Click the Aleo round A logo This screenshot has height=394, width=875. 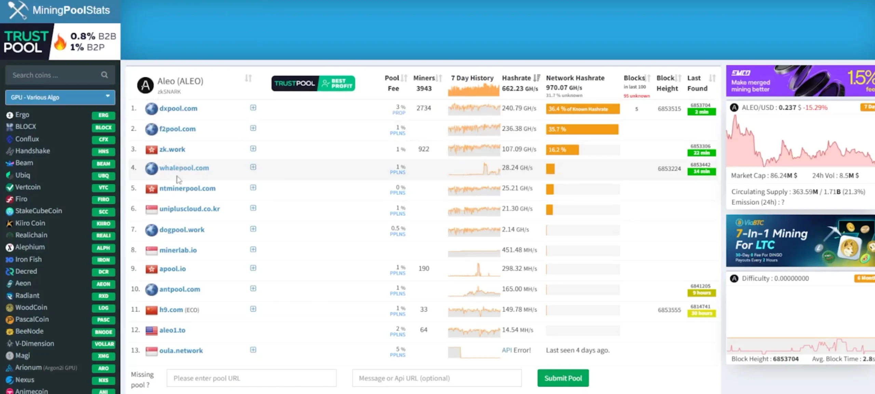(145, 85)
